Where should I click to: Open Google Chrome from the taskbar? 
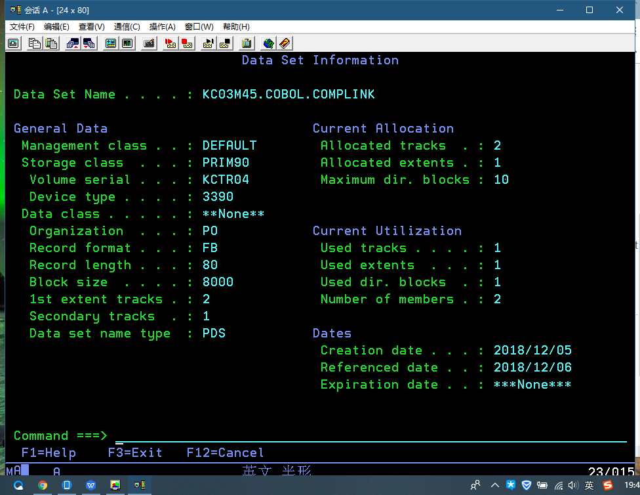[43, 485]
